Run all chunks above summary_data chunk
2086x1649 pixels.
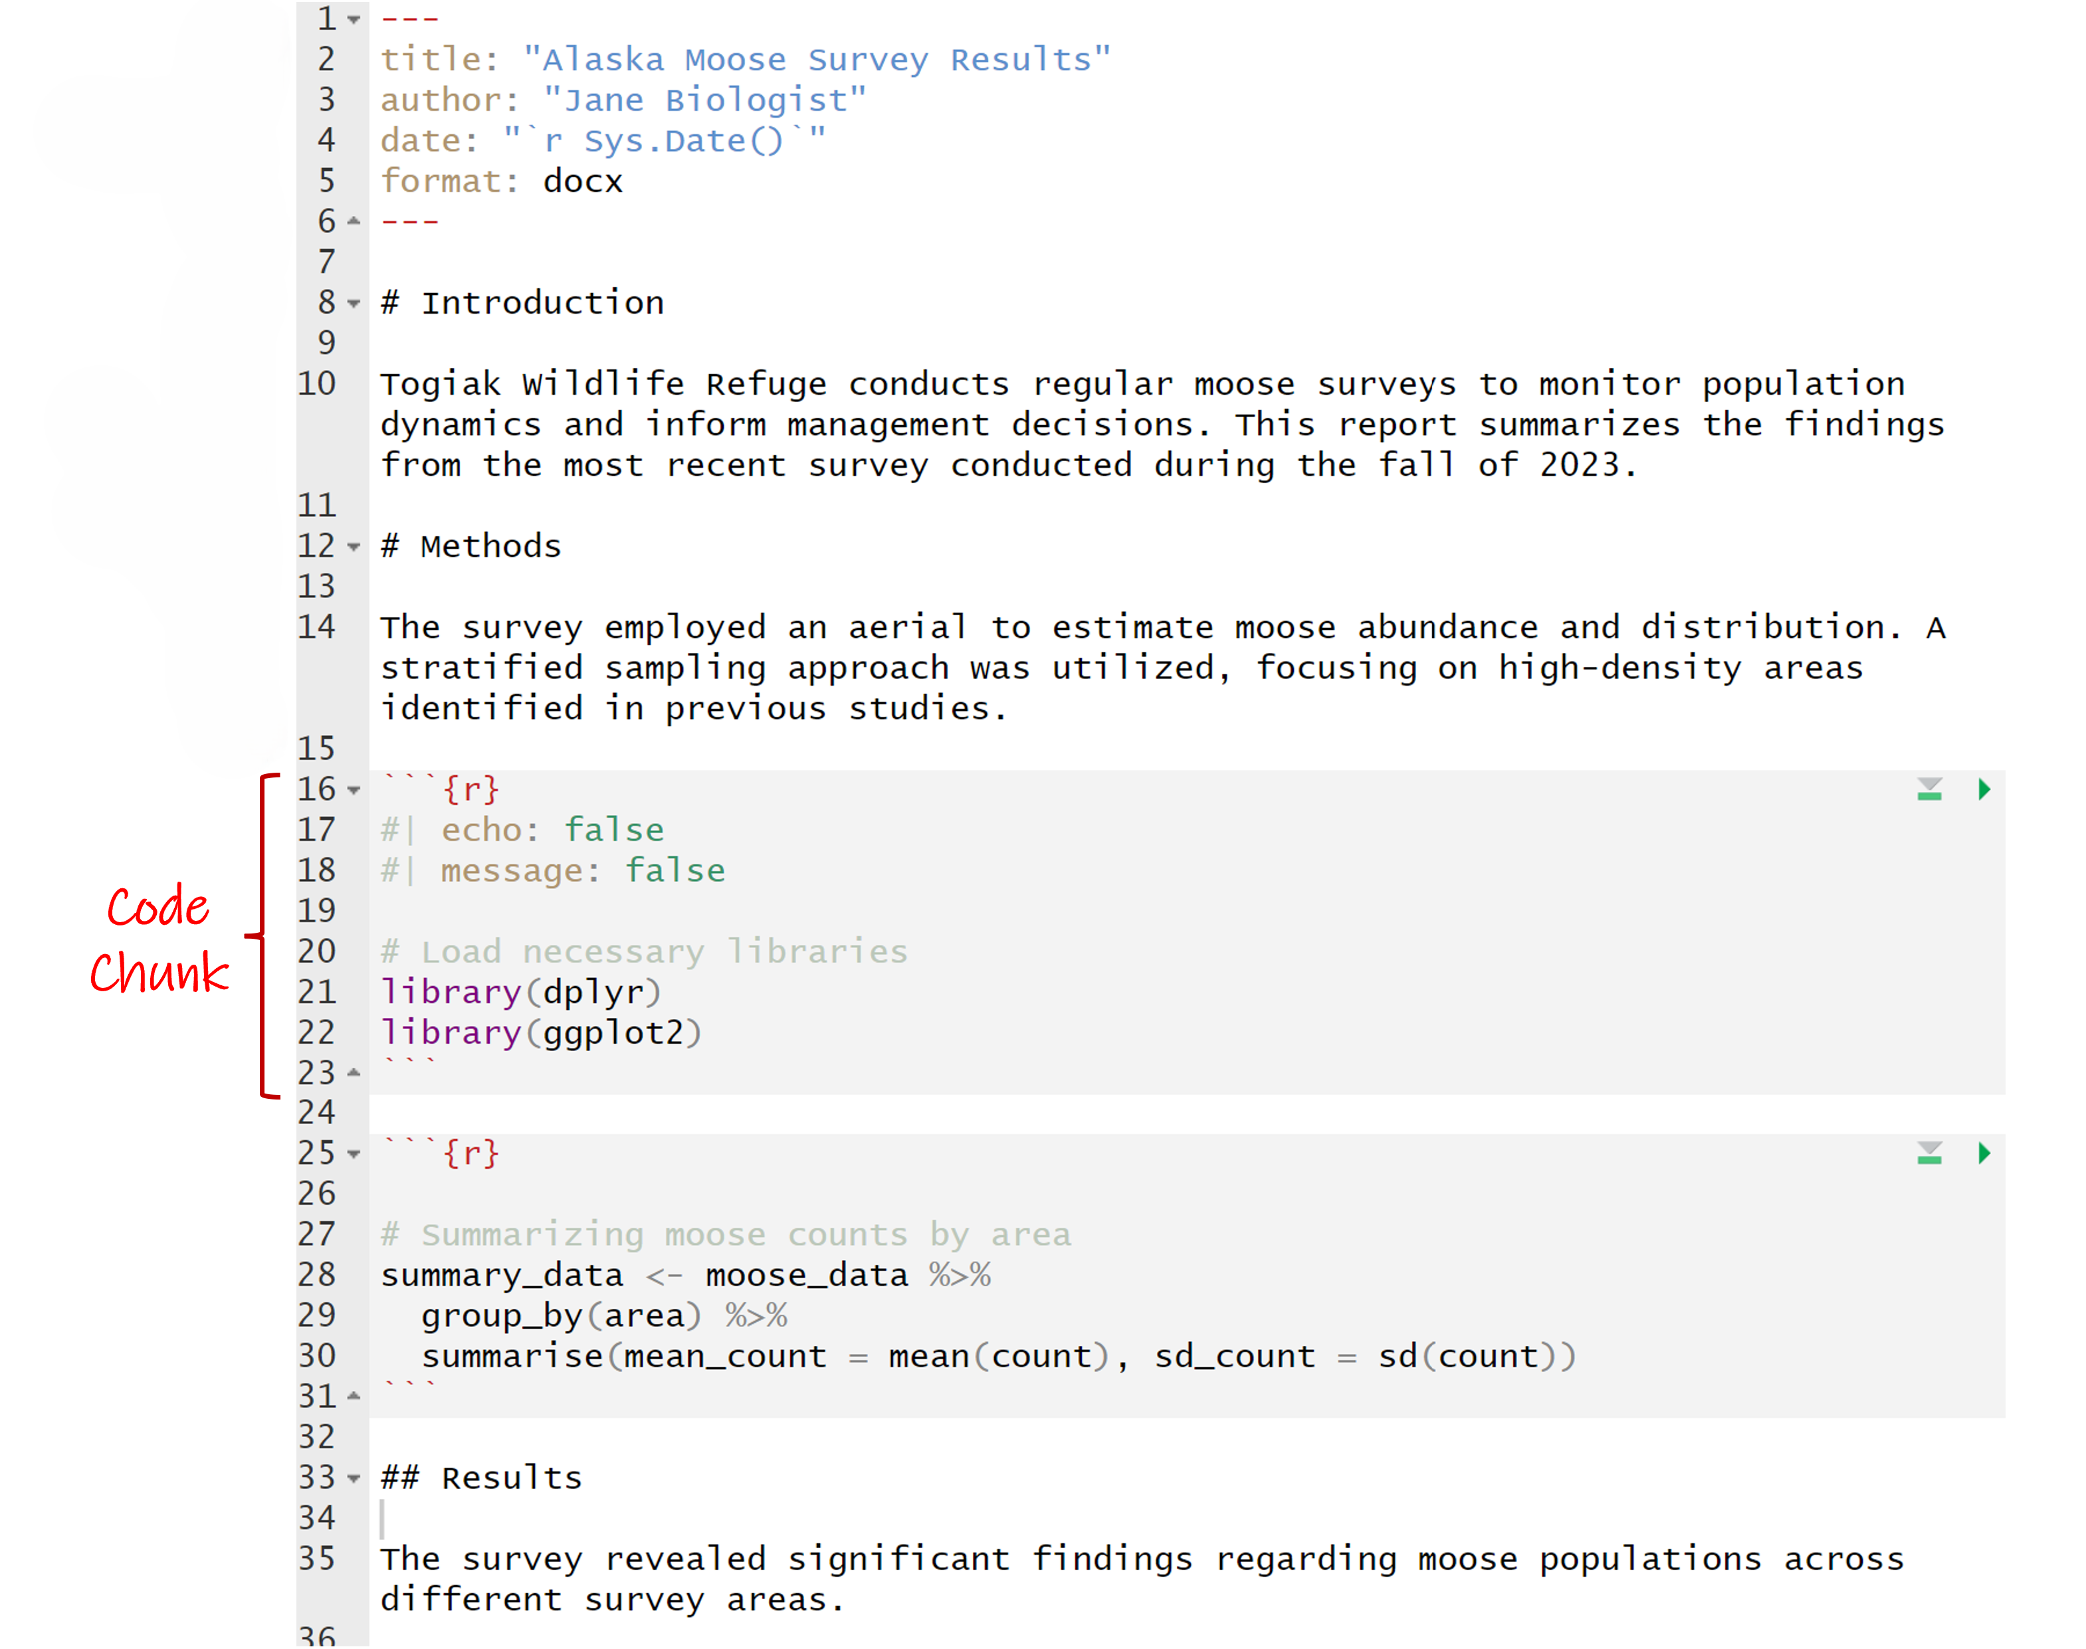click(x=1929, y=1153)
